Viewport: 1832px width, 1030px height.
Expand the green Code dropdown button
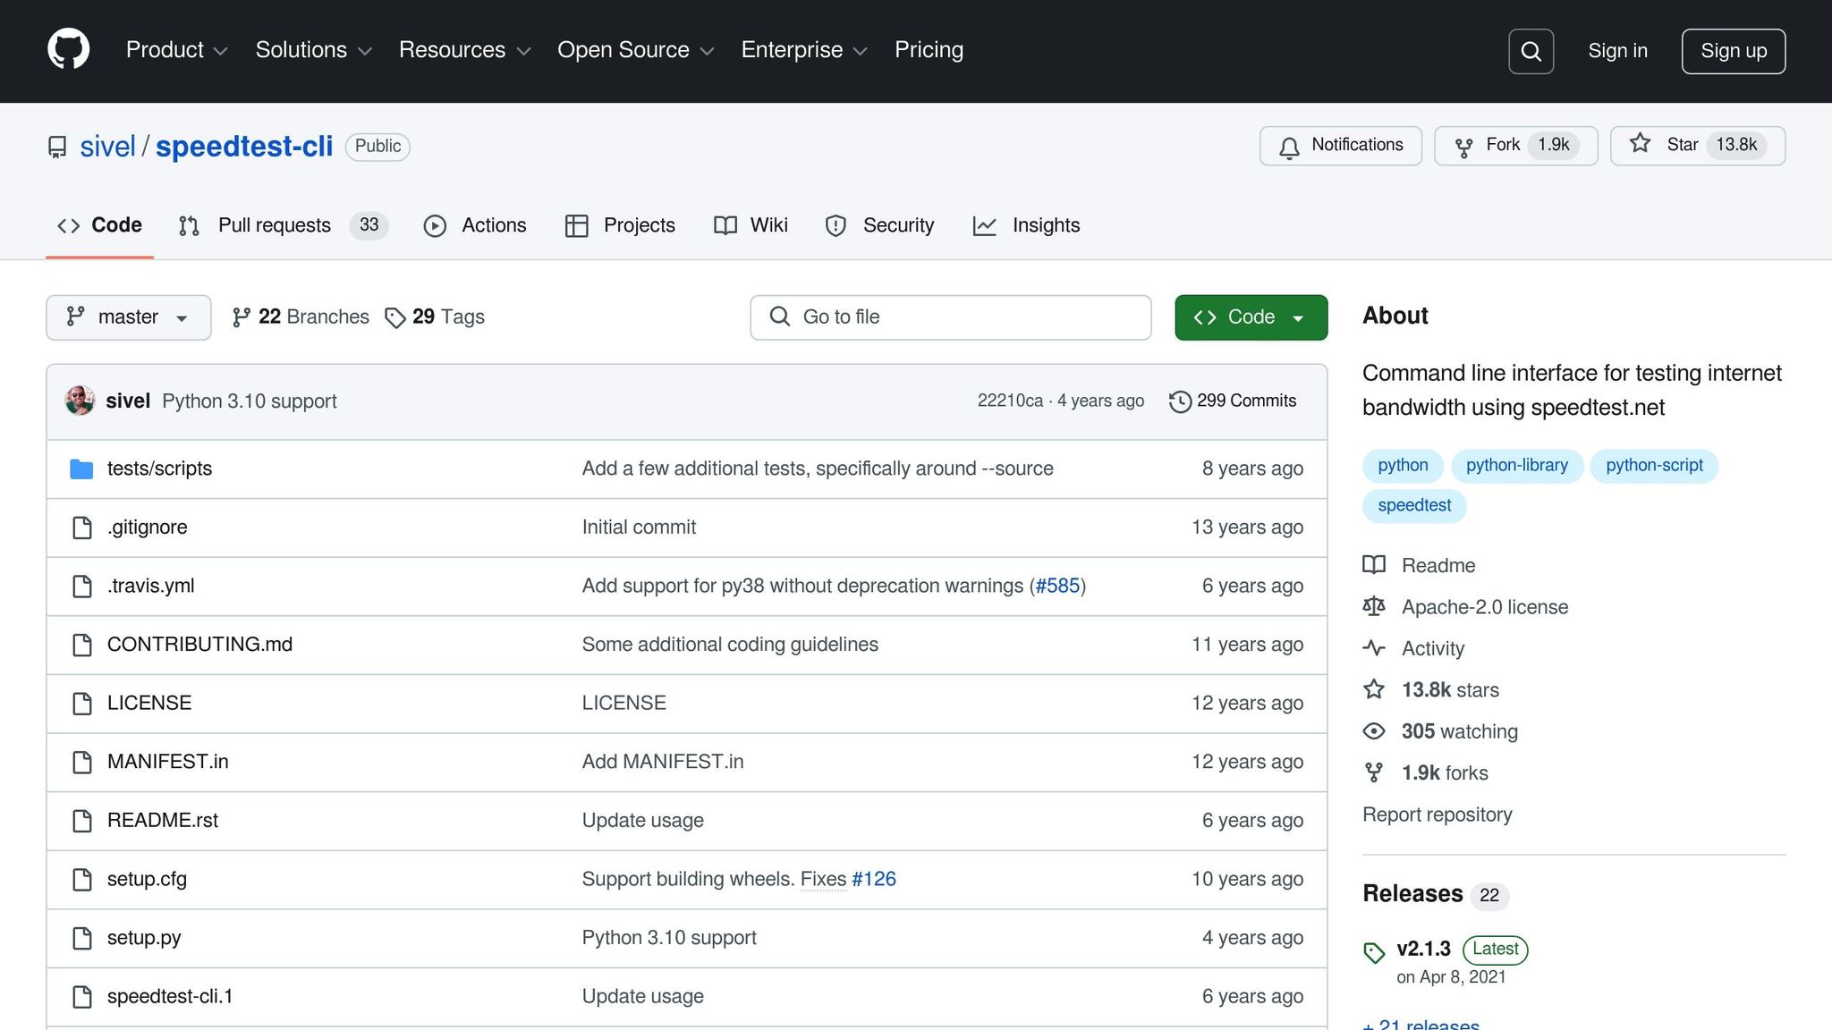(1251, 317)
